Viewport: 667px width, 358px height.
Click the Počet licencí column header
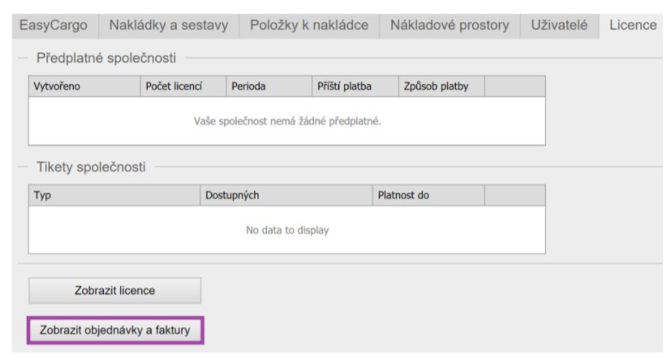pyautogui.click(x=183, y=86)
